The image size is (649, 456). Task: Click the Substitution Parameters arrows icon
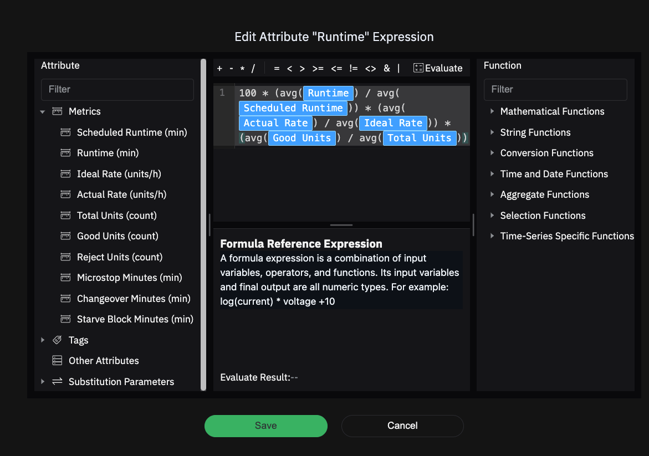click(57, 382)
